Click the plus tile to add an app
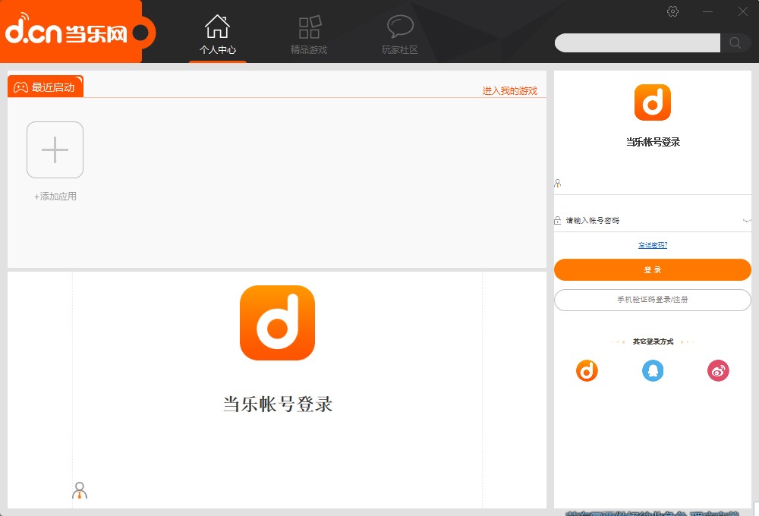 (x=55, y=149)
